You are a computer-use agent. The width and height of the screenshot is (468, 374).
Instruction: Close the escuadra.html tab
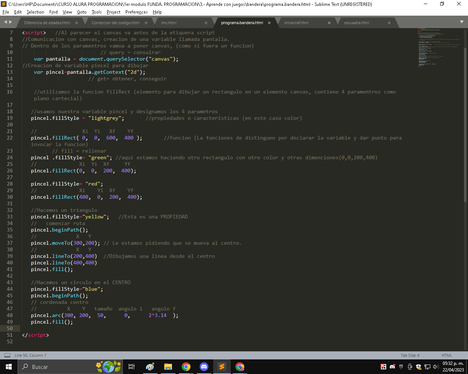click(x=389, y=23)
